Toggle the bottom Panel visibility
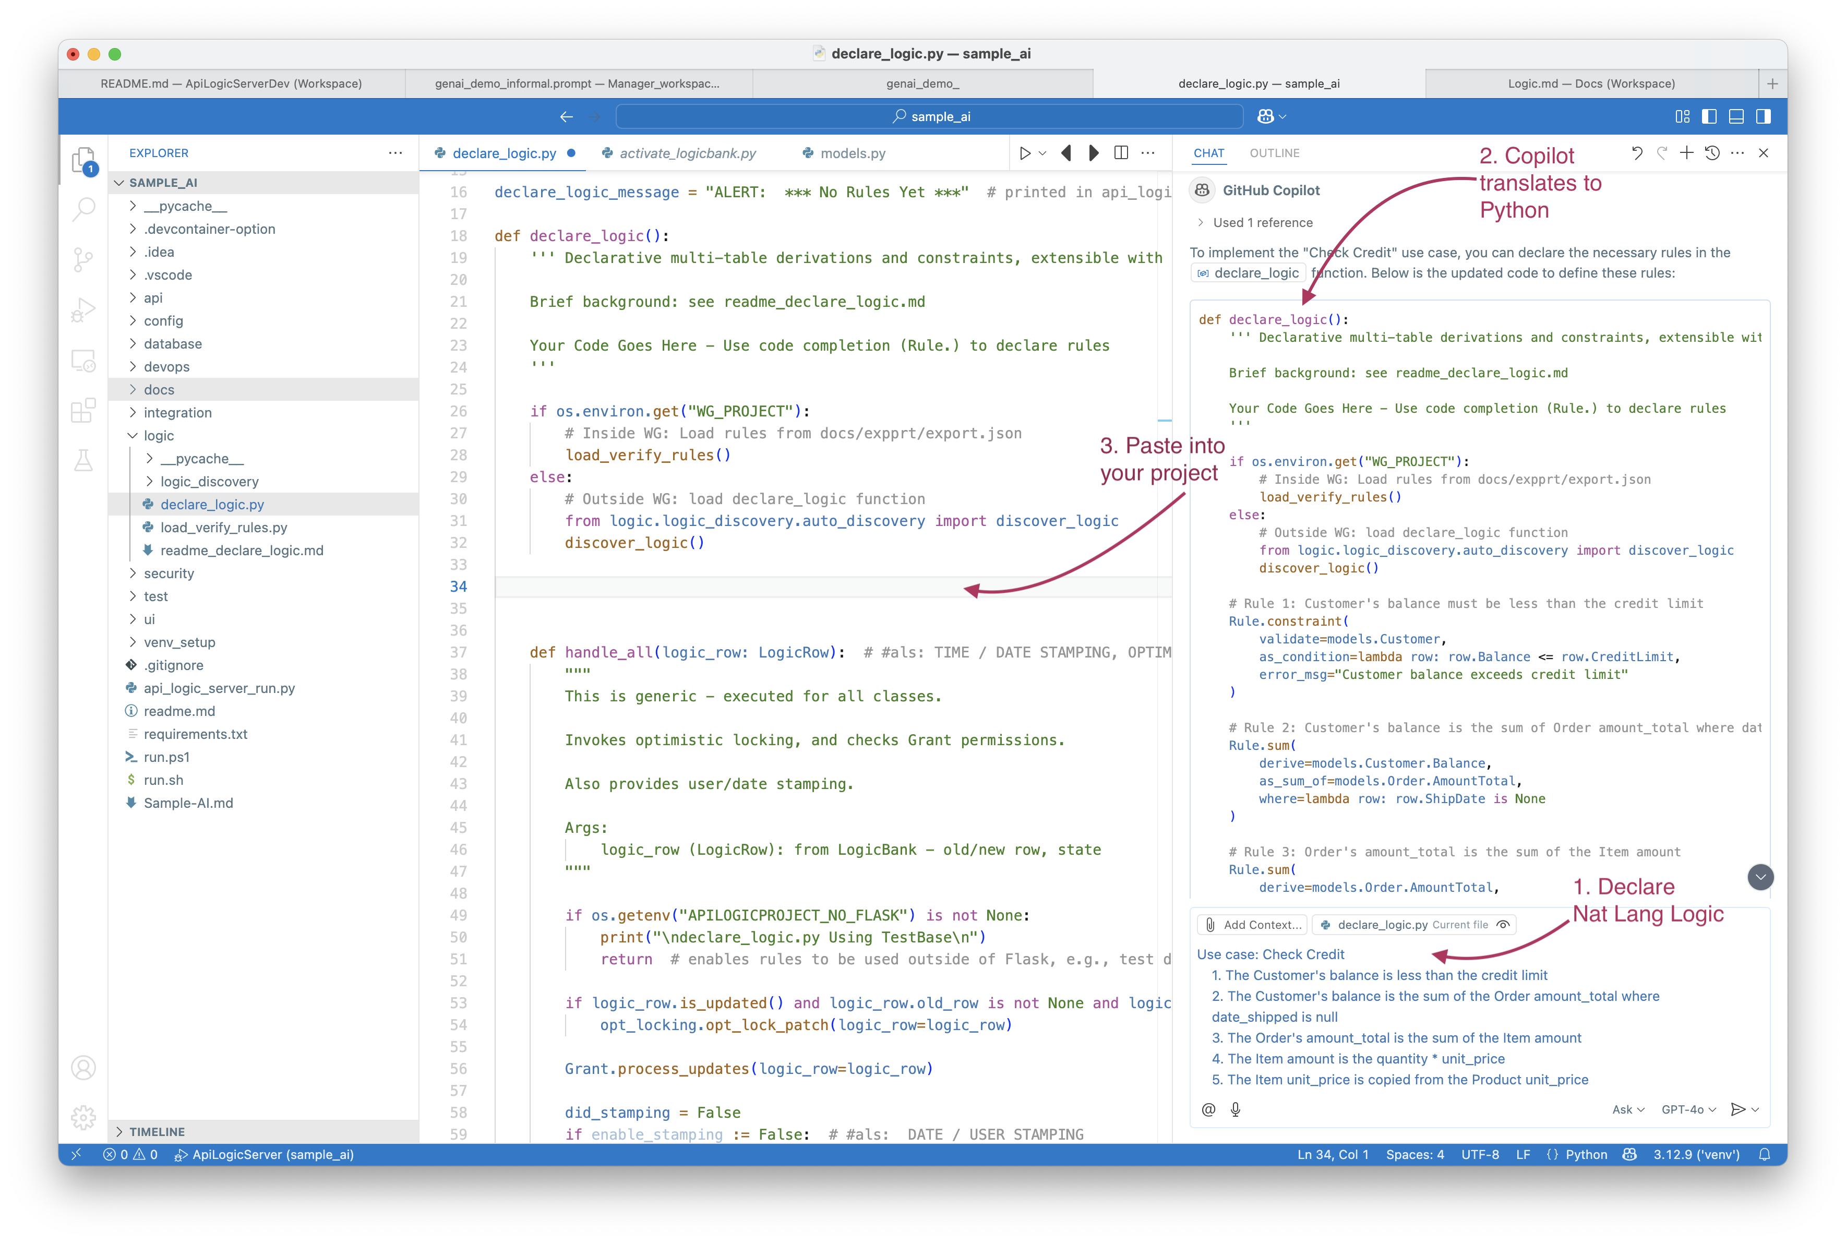This screenshot has width=1846, height=1243. 1736,116
